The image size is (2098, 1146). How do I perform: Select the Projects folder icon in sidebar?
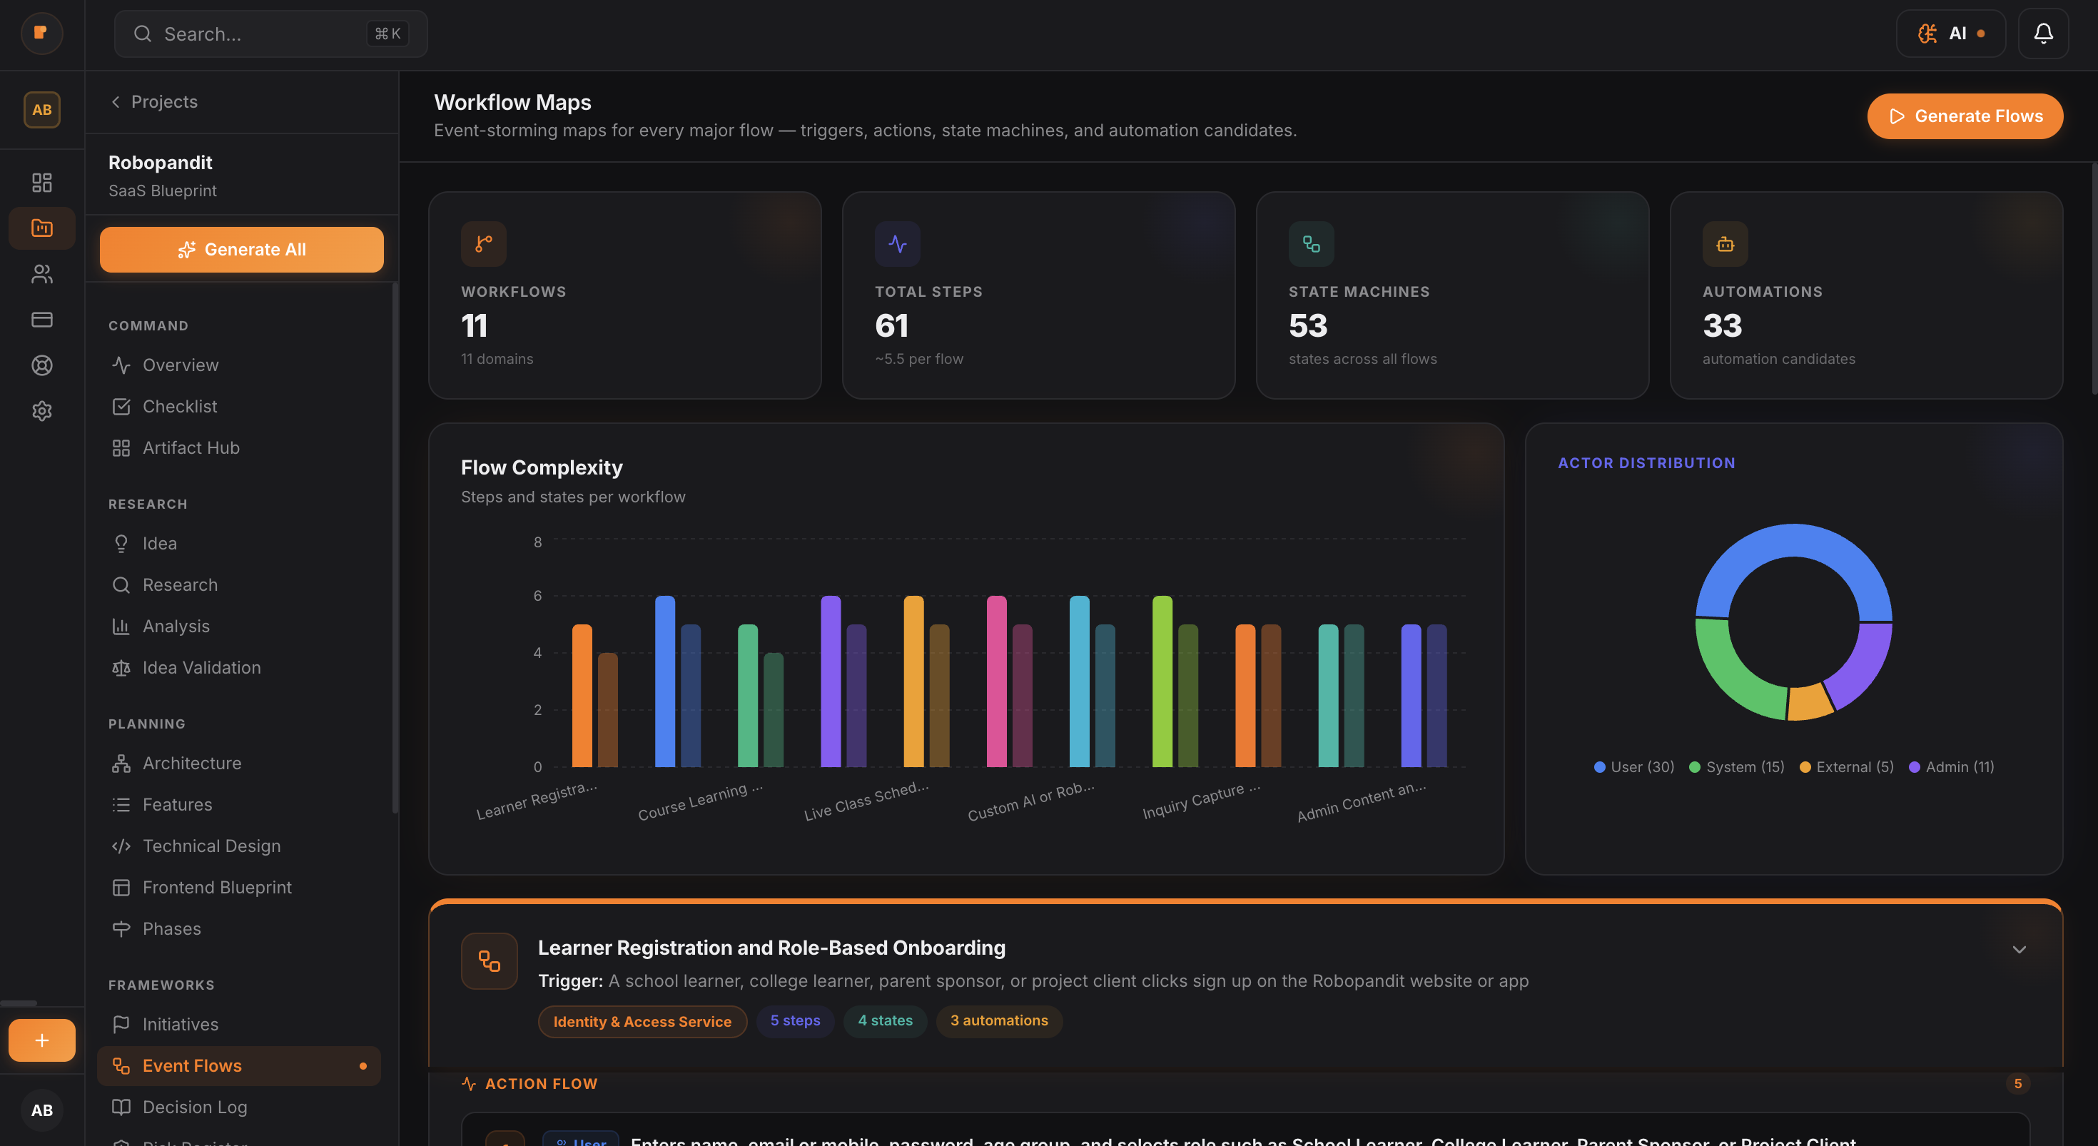click(x=41, y=228)
